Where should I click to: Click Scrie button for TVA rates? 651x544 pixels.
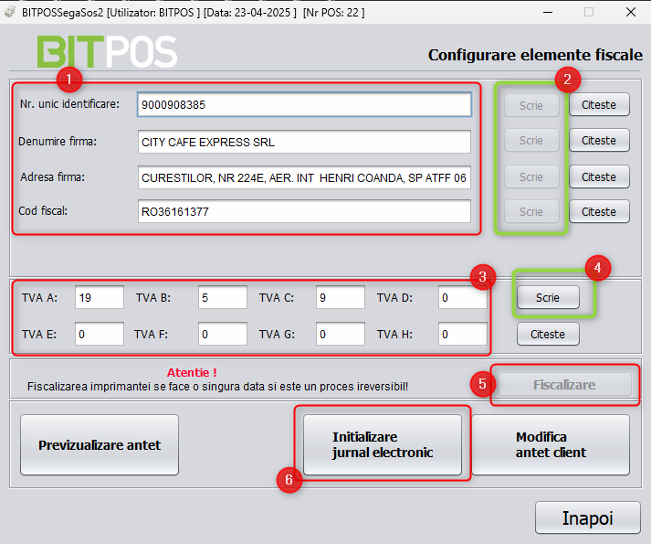tap(548, 297)
